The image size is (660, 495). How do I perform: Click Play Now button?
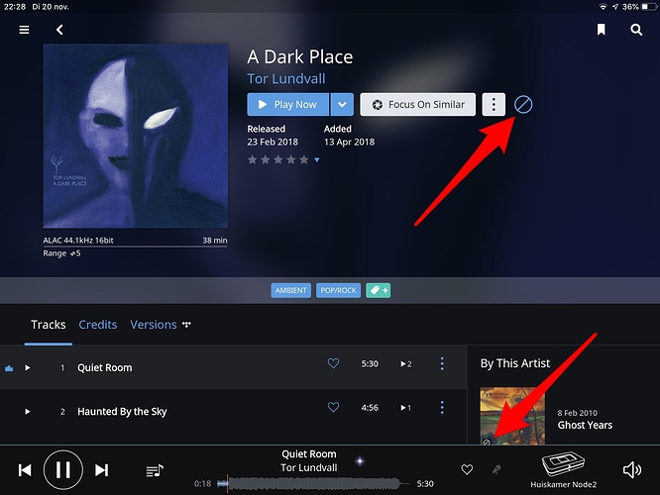pos(288,104)
